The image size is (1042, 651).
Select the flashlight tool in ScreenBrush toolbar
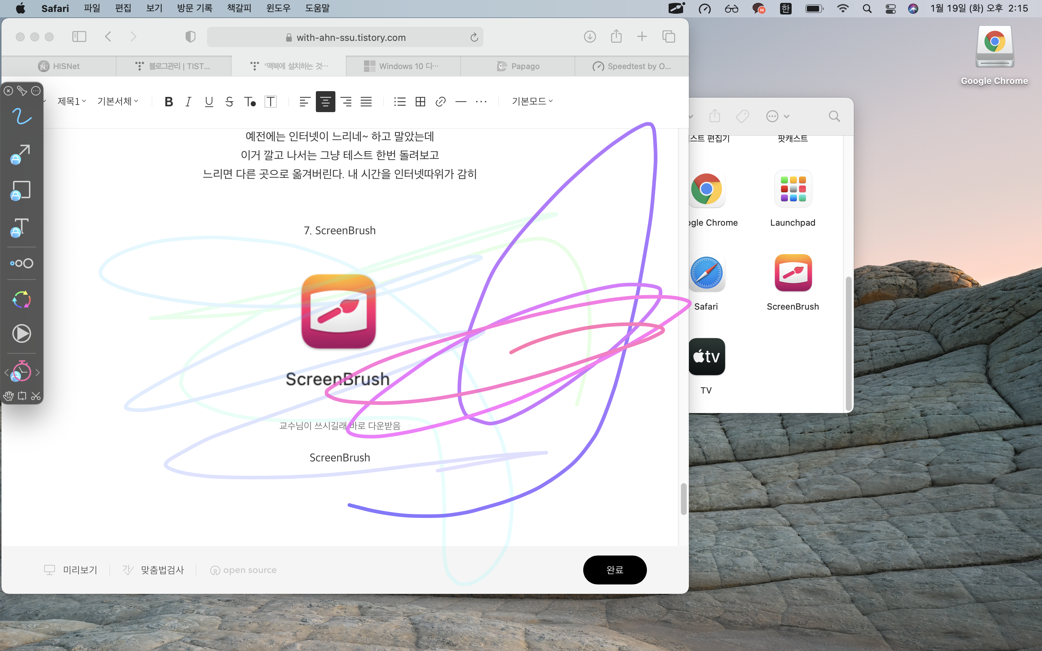pos(22,91)
